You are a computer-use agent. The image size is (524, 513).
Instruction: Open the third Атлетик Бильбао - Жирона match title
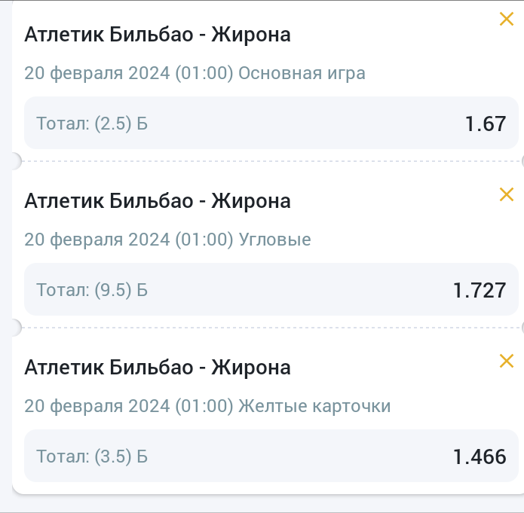(158, 368)
